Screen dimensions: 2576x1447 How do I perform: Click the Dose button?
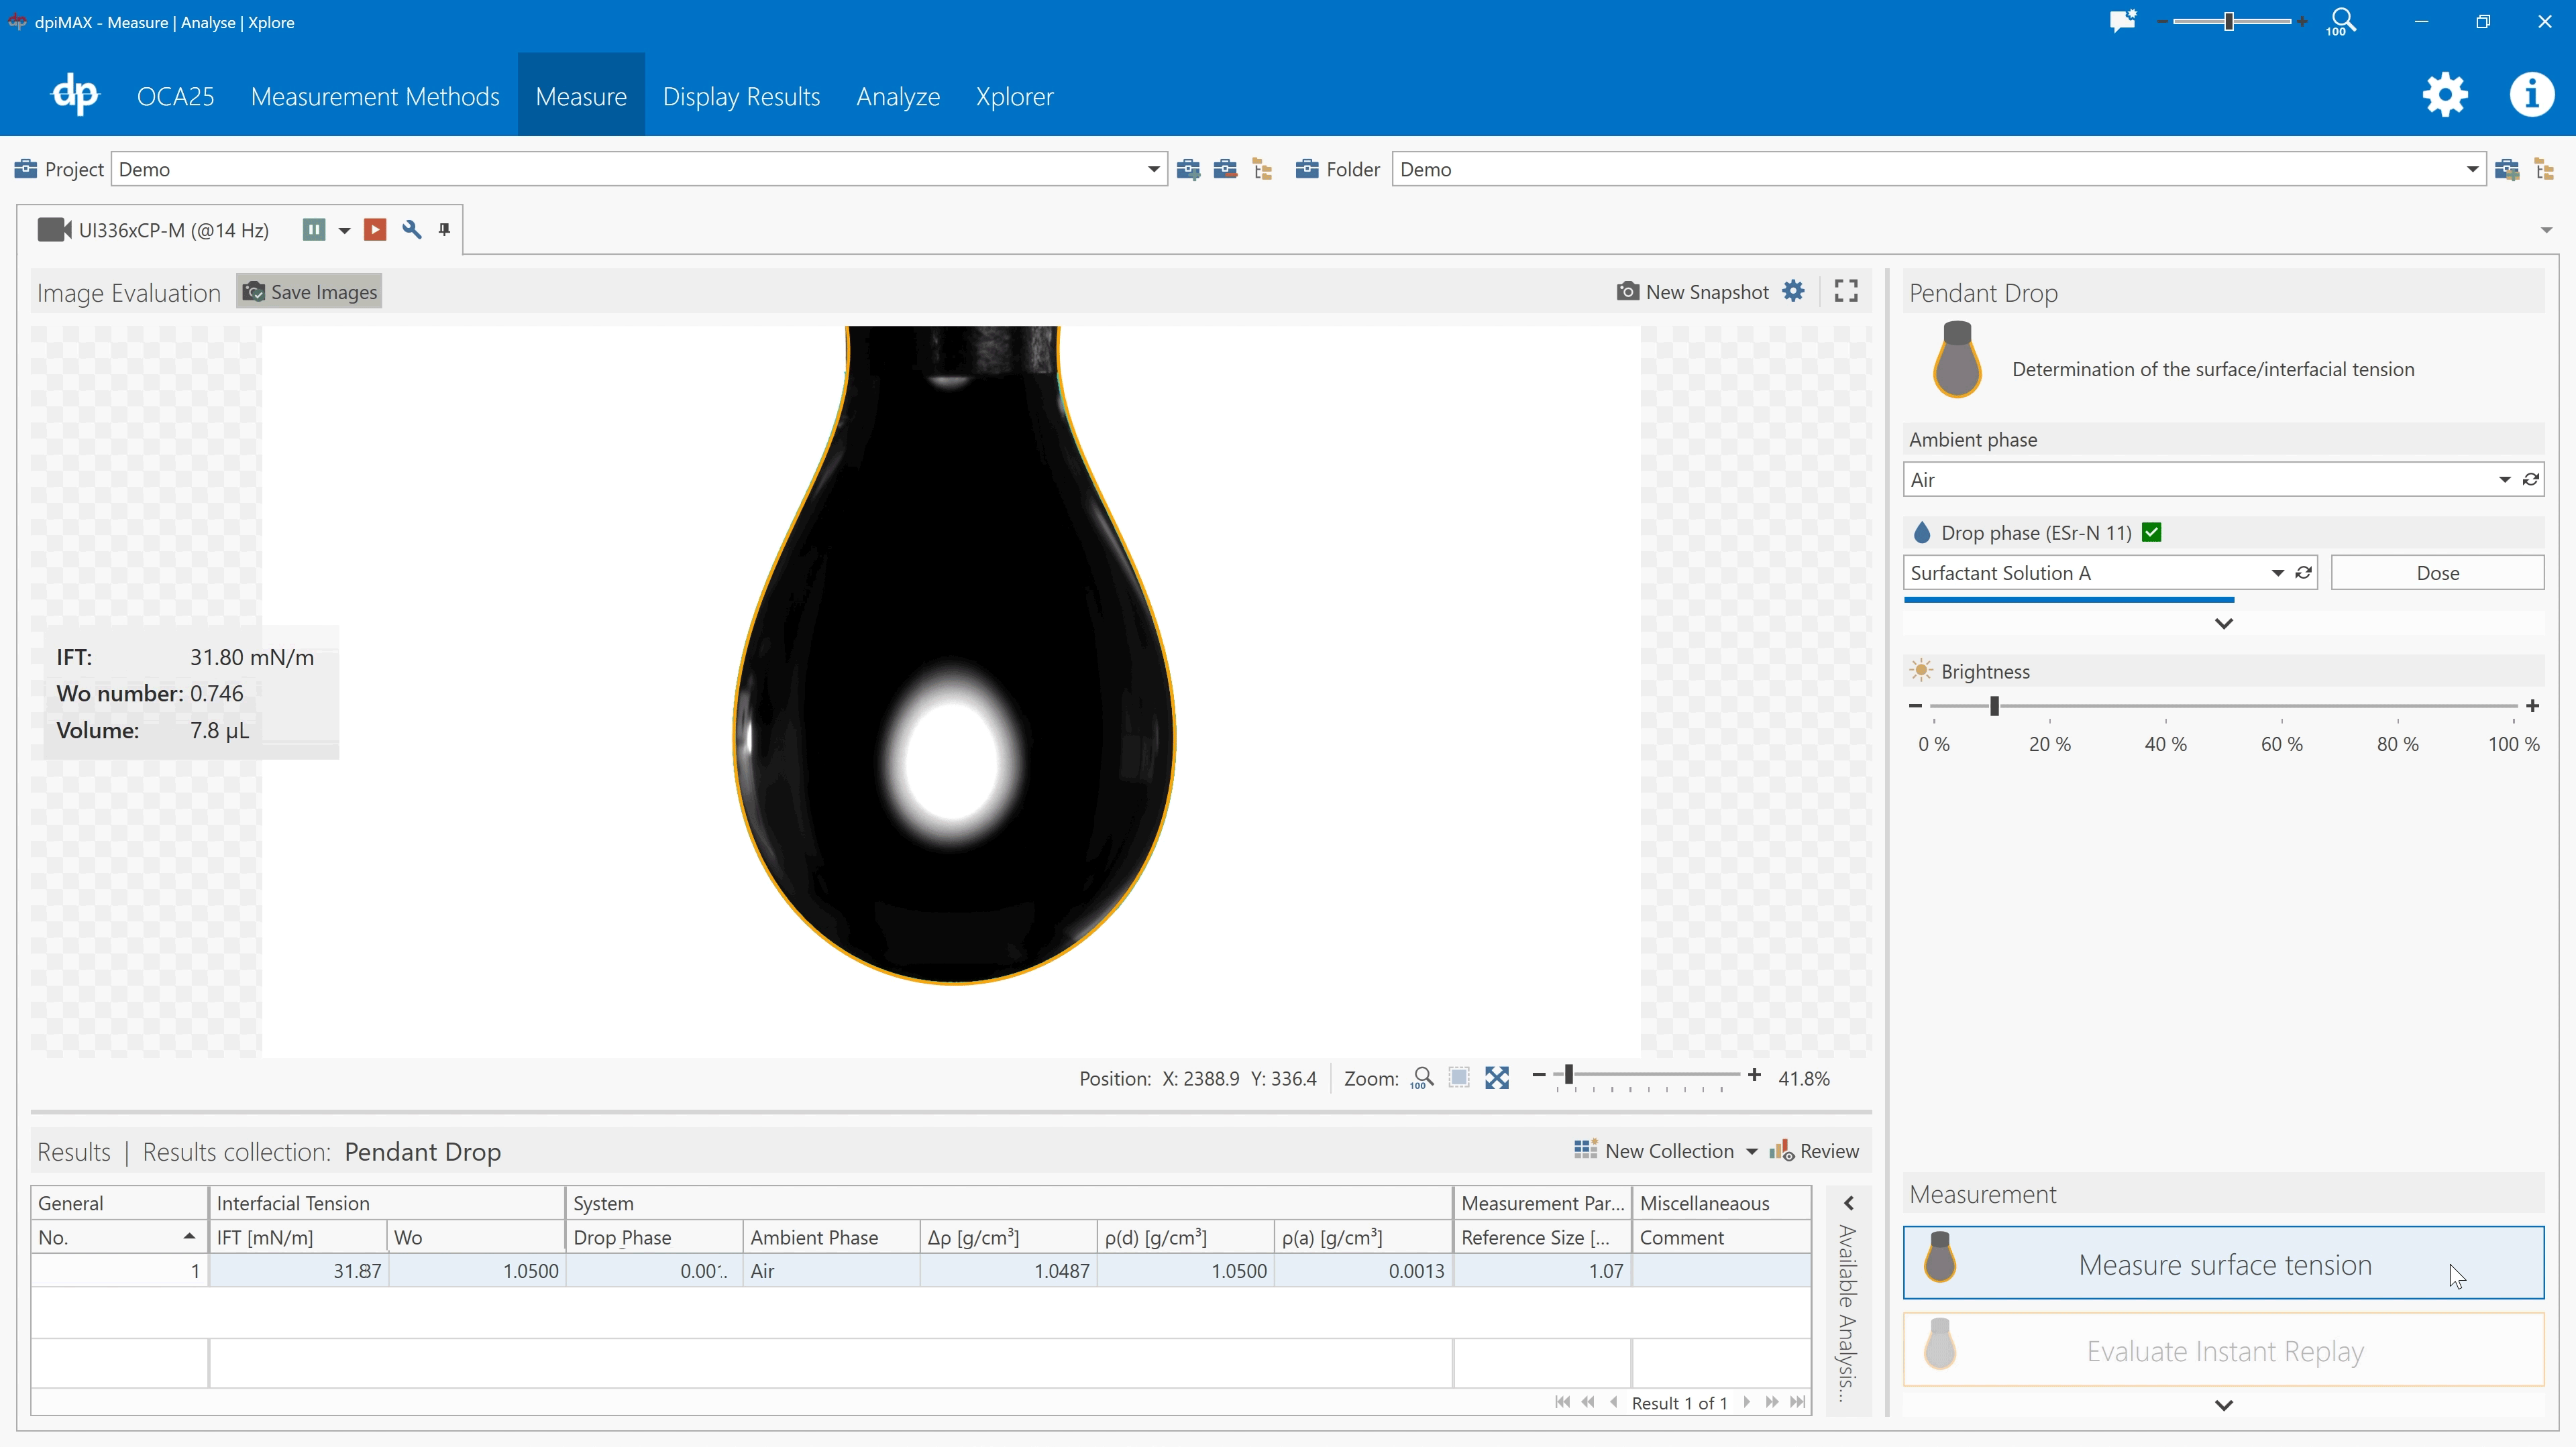pos(2437,573)
